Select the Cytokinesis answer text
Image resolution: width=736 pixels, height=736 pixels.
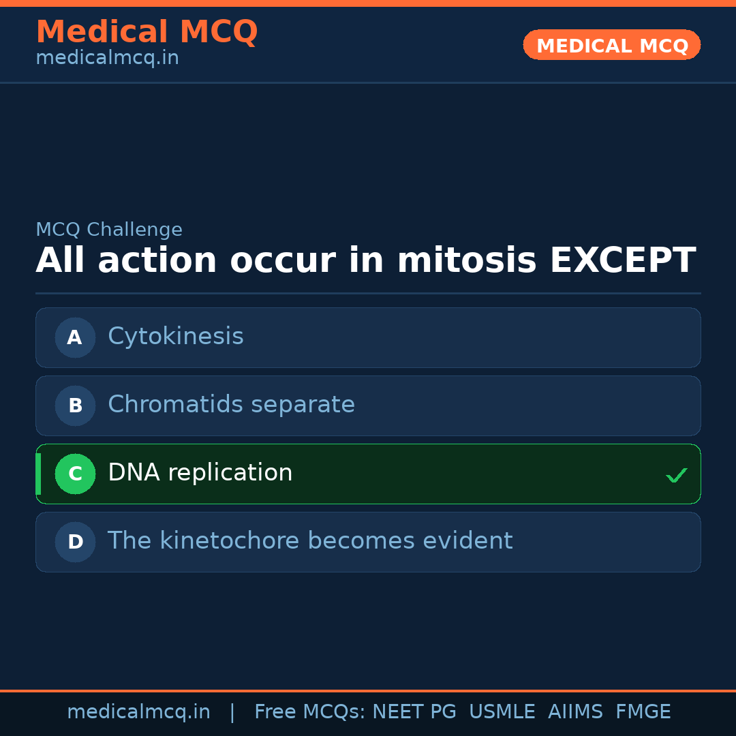(x=176, y=337)
